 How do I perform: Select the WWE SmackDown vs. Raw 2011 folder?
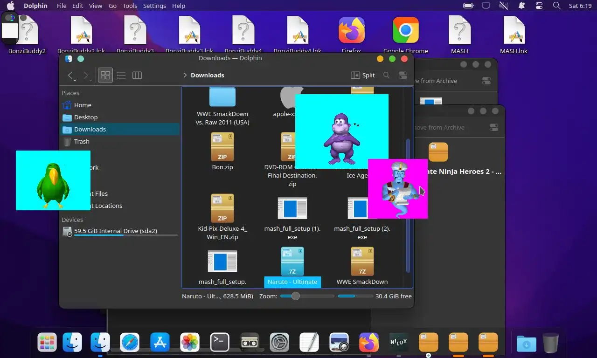[x=222, y=107]
